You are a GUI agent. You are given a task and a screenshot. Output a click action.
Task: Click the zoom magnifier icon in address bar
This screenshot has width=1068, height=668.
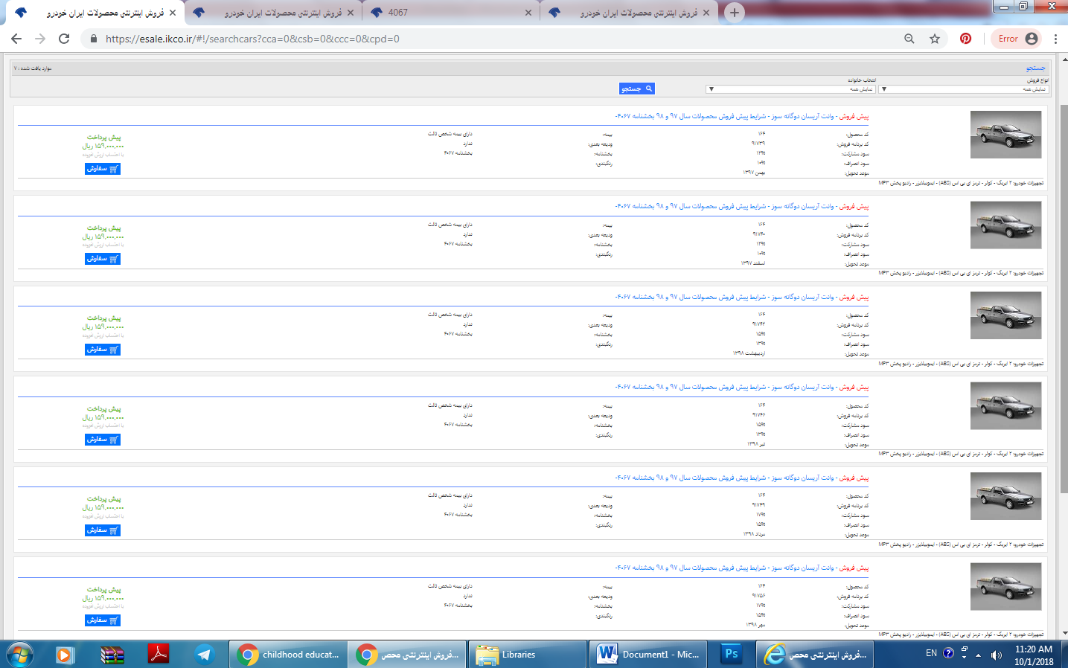coord(909,39)
